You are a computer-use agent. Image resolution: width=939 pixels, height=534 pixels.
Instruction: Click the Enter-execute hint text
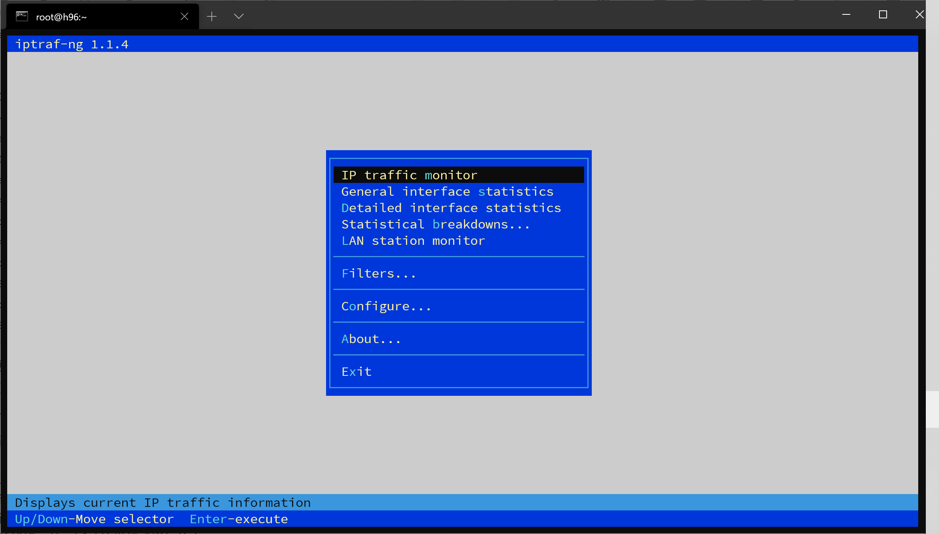click(x=239, y=519)
